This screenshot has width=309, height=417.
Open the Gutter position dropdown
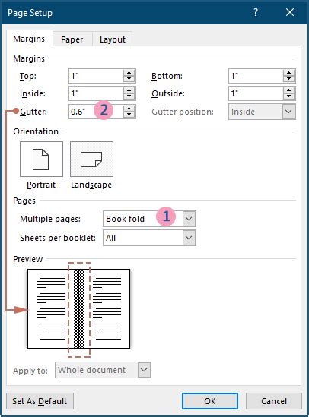click(x=288, y=112)
